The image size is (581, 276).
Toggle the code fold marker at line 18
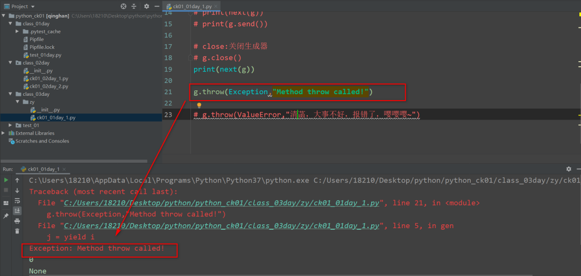click(190, 58)
